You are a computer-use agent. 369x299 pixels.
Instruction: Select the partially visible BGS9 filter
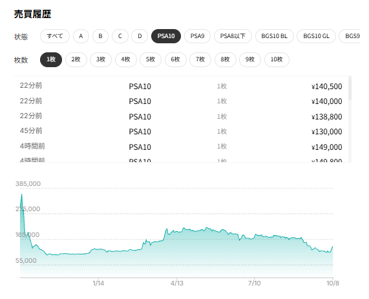point(350,36)
